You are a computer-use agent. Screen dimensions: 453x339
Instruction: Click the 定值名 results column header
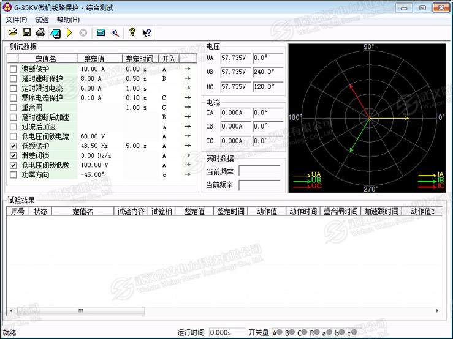(x=83, y=211)
